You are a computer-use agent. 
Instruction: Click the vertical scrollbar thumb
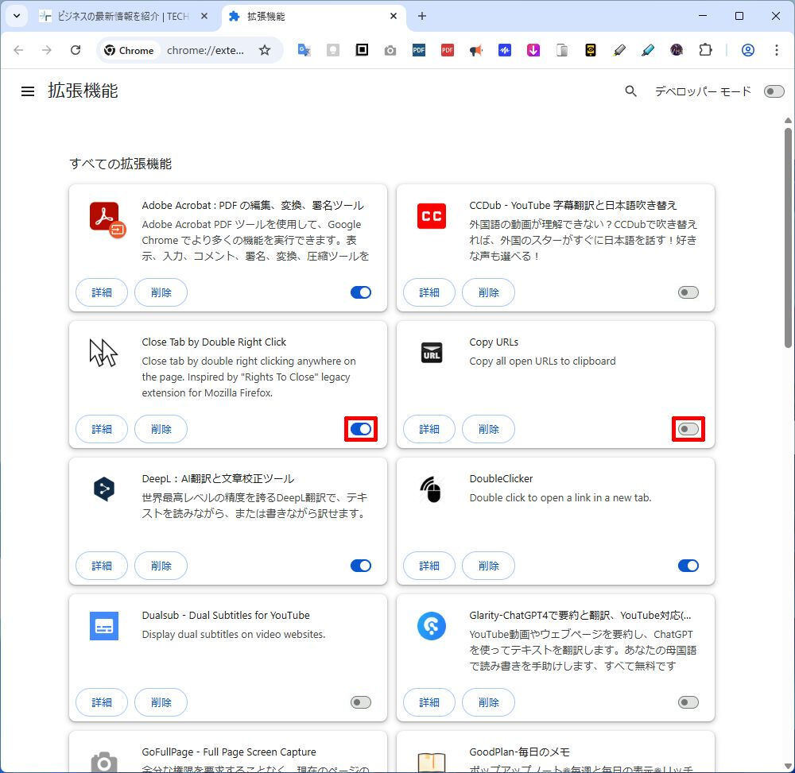pyautogui.click(x=787, y=237)
